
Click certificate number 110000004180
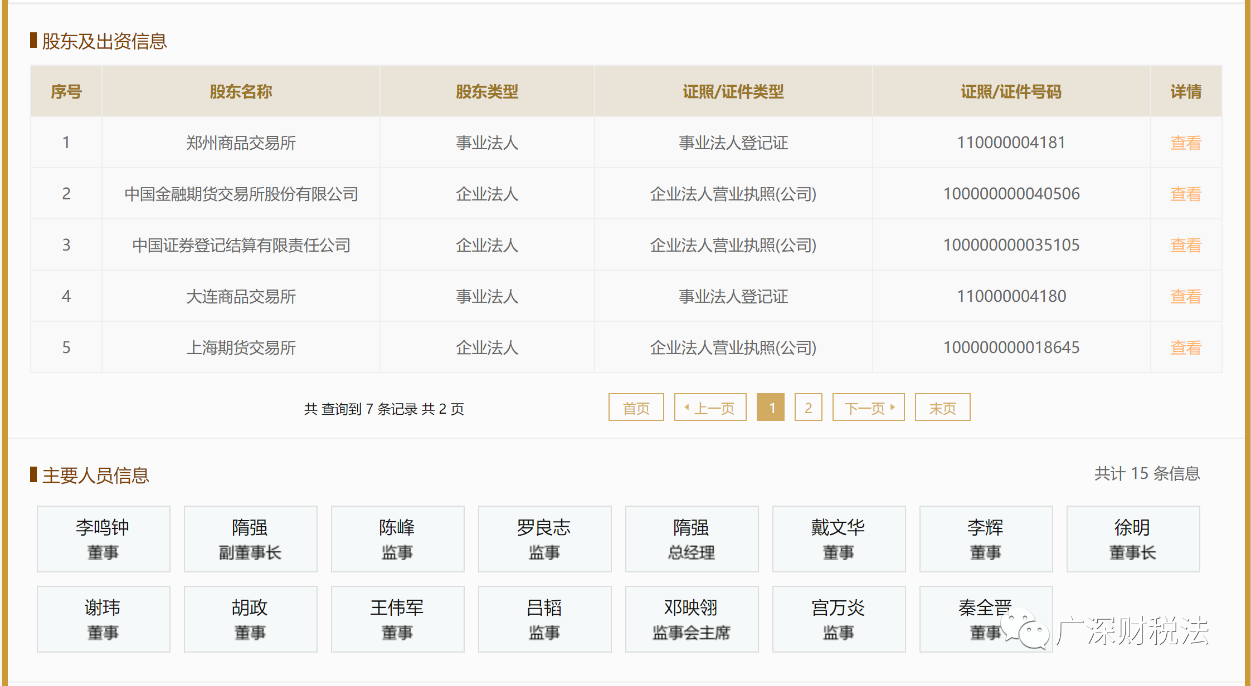(x=1011, y=296)
